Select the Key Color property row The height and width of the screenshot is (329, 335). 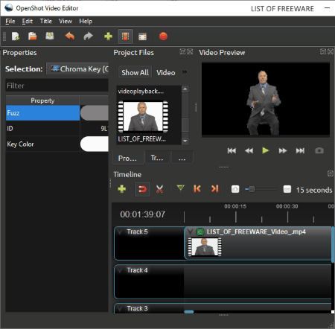[42, 144]
